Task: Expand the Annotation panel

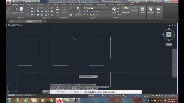Action: coord(64,18)
